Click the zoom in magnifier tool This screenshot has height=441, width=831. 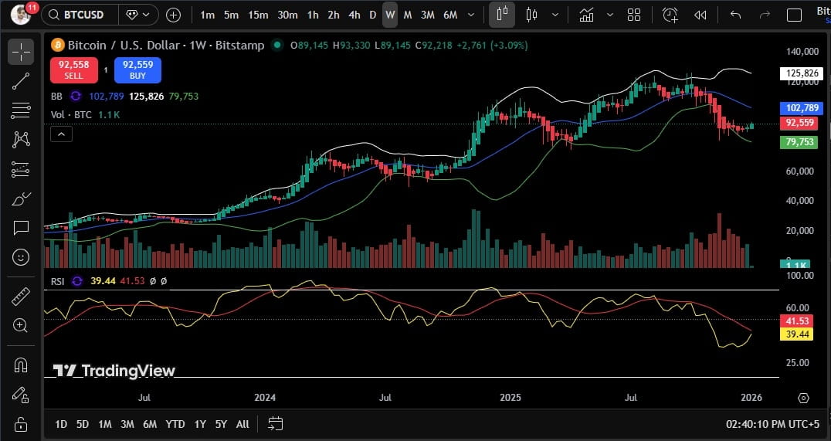tap(21, 326)
